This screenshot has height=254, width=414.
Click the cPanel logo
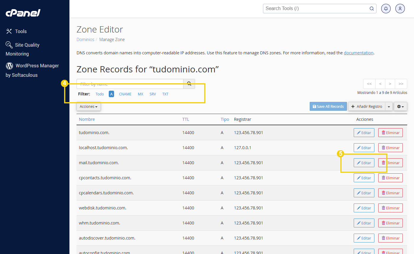23,13
